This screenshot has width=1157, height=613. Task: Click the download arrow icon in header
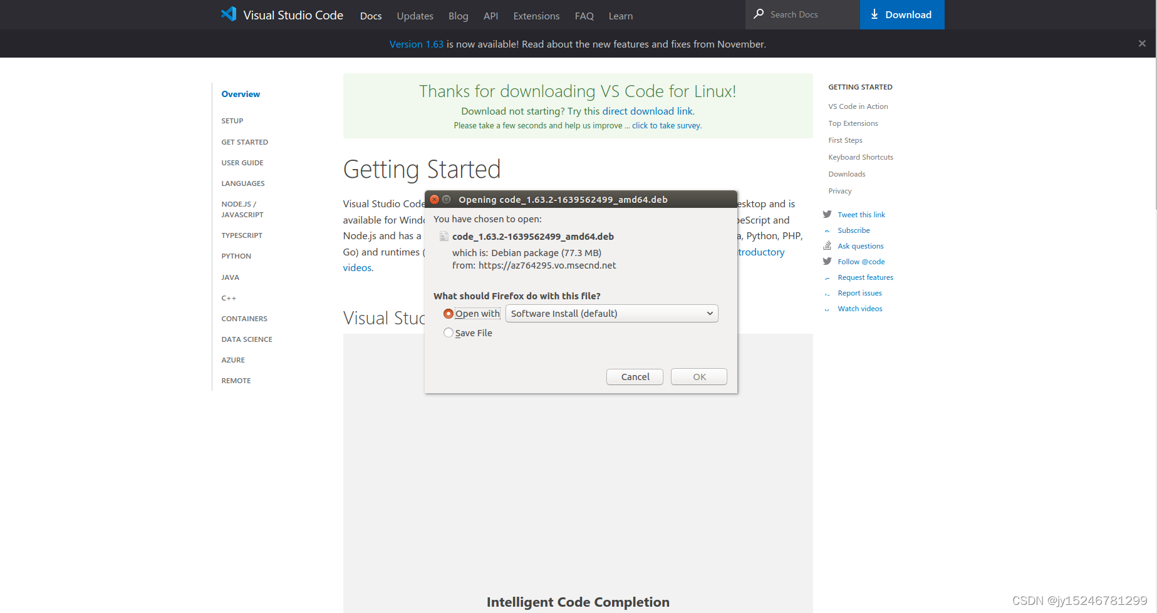tap(874, 14)
